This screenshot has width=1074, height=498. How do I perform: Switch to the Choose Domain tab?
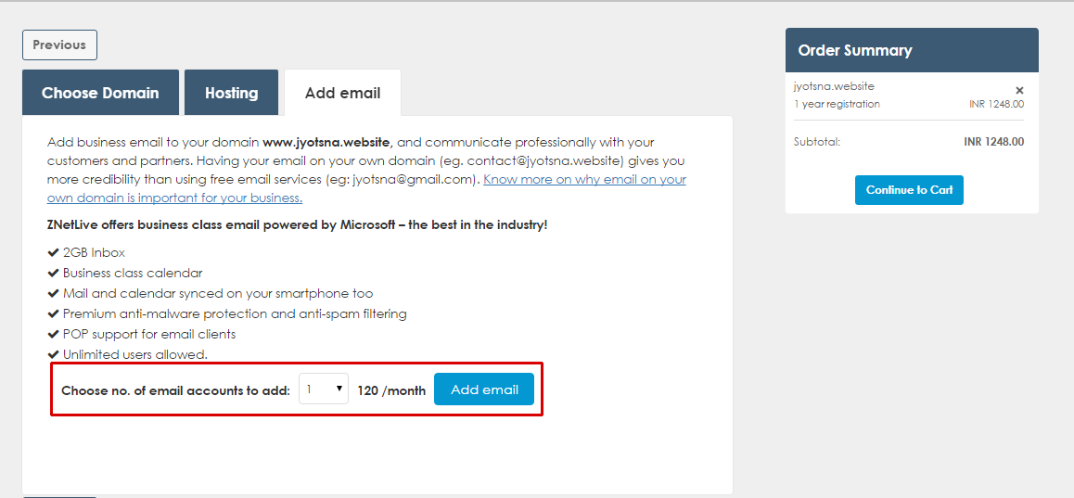pos(100,93)
